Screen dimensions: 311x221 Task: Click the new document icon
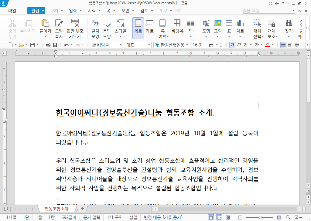pos(11,45)
